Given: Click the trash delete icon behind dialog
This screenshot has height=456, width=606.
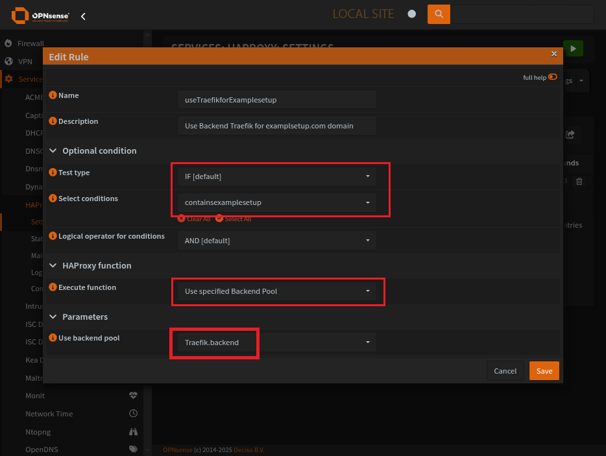Looking at the screenshot, I should tap(579, 181).
